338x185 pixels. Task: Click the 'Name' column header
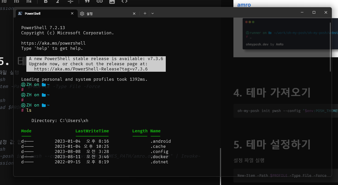tap(155, 131)
